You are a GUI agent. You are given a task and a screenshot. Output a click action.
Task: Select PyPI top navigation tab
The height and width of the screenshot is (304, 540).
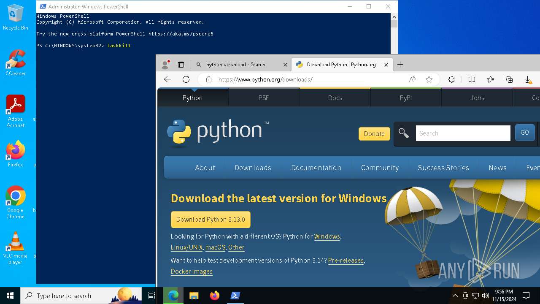[406, 98]
